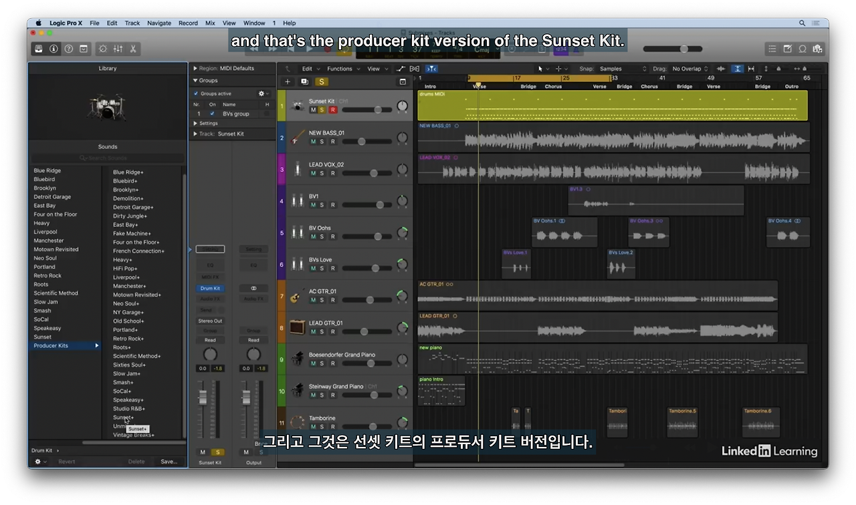Add a new track with plus button
This screenshot has width=856, height=505.
click(x=288, y=81)
